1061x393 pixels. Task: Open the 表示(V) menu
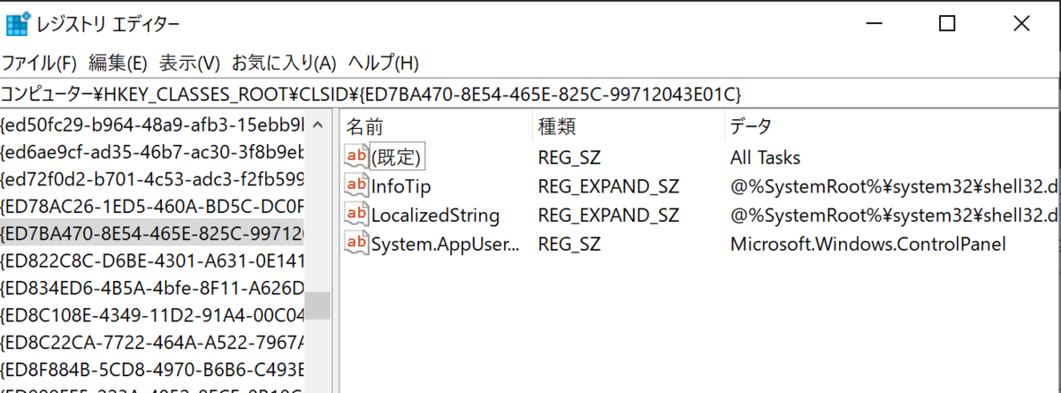189,64
